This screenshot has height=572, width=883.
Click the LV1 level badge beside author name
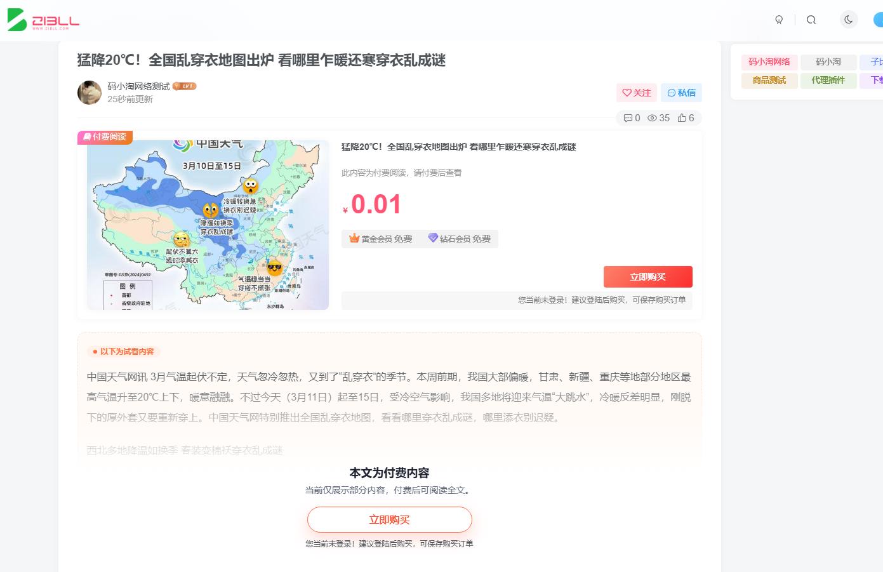tap(184, 86)
